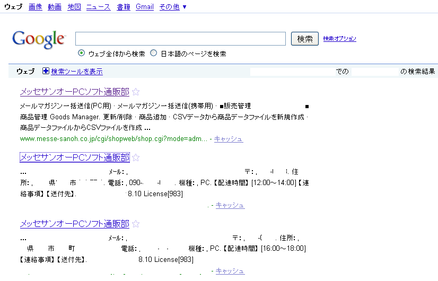Select ウェブ in top navigation
438x281 pixels.
13,7
